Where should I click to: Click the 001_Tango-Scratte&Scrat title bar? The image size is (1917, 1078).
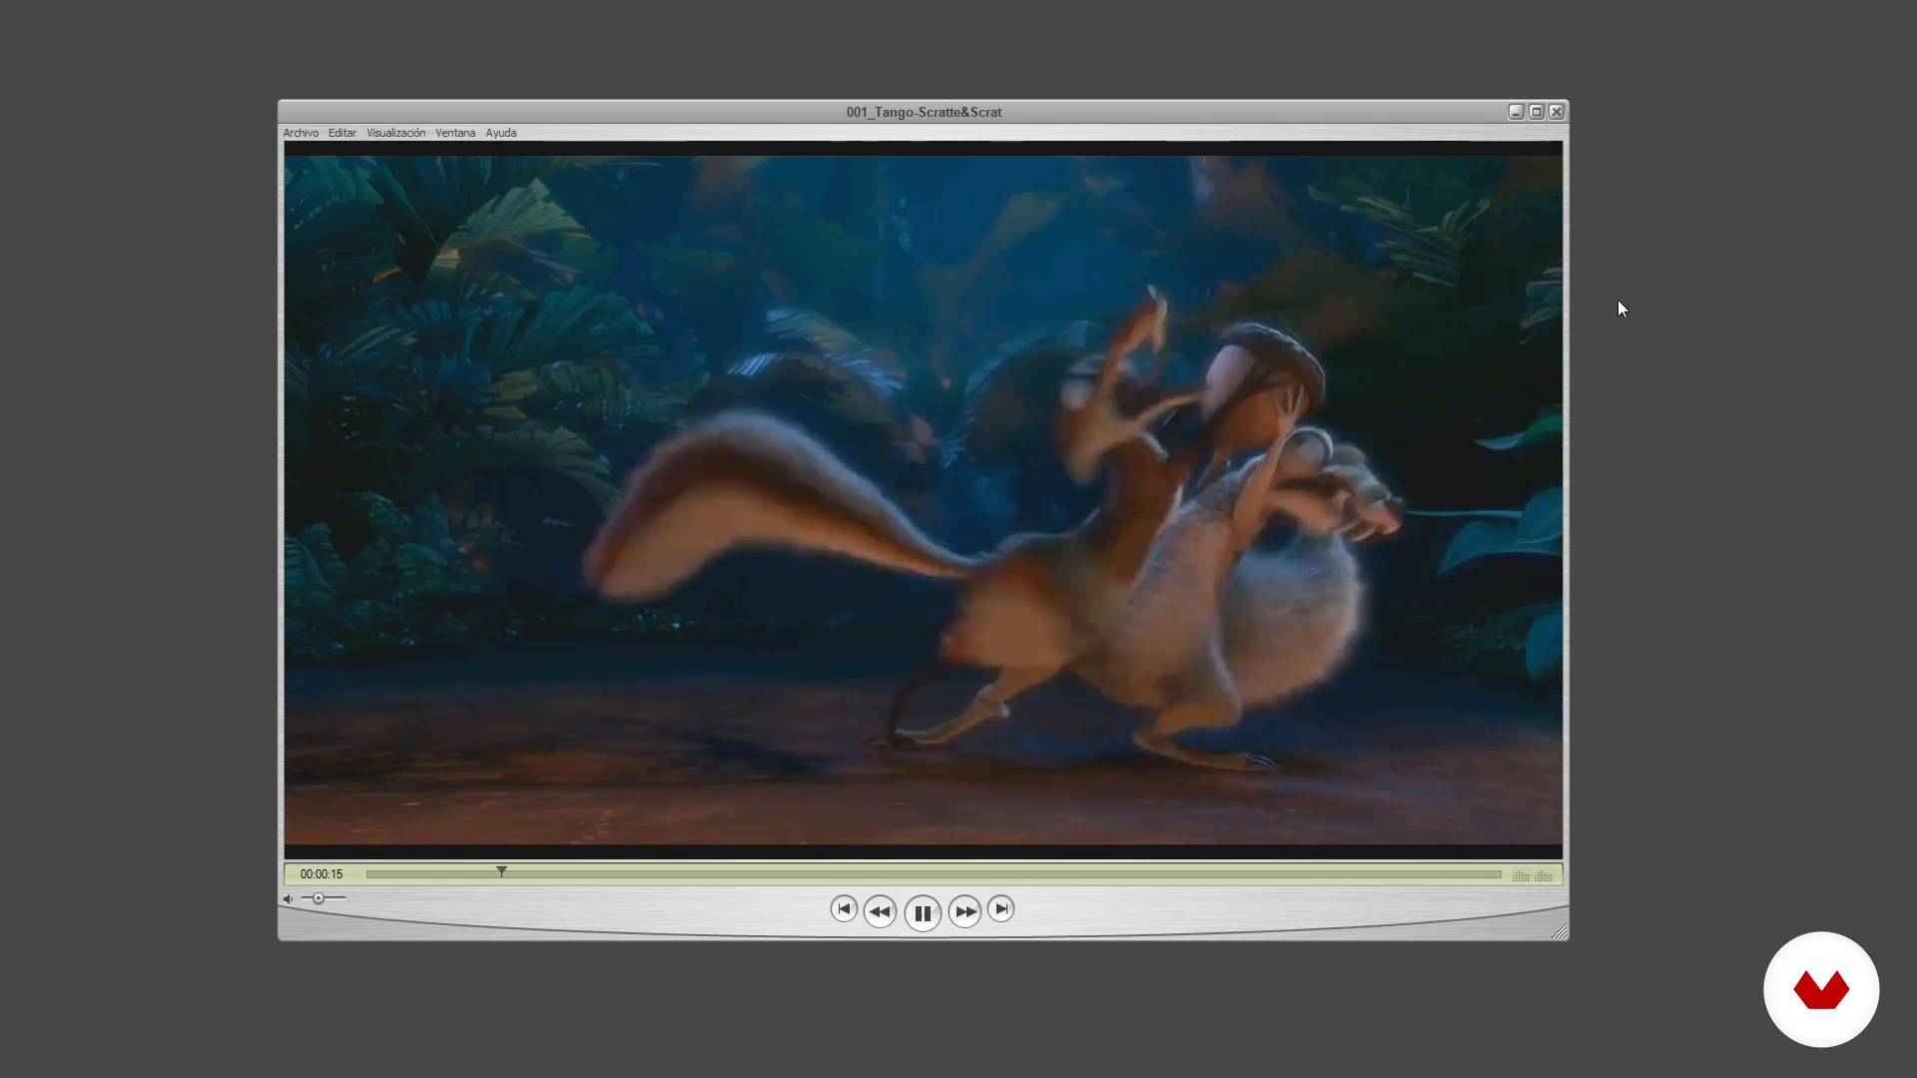point(924,112)
